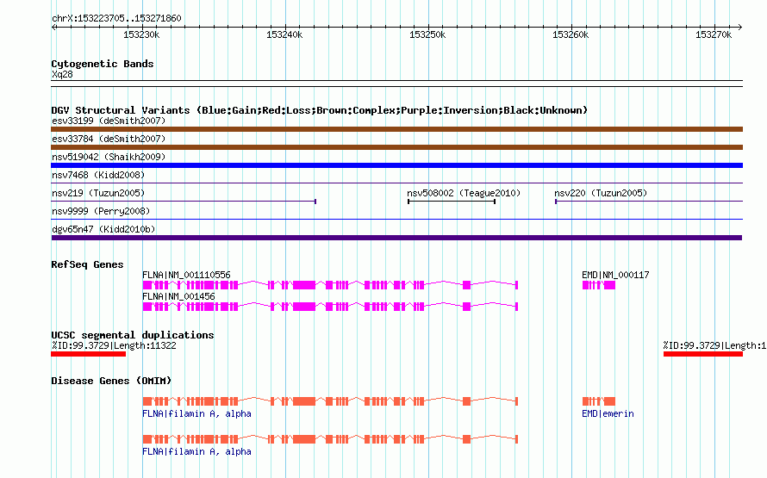Click the FLNA|NM_001110556 transcript label
The image size is (767, 478).
(186, 275)
